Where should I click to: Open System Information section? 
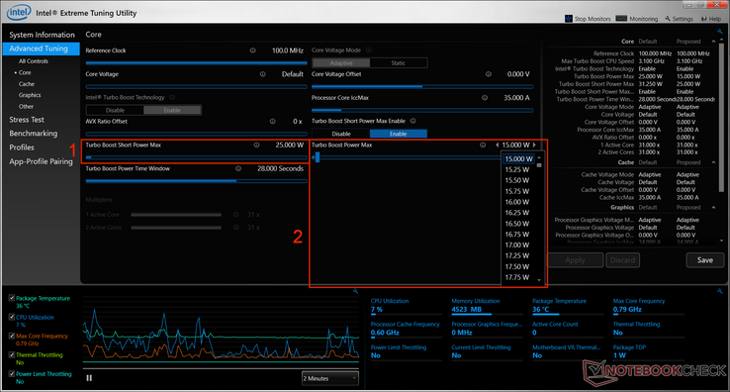click(x=42, y=35)
